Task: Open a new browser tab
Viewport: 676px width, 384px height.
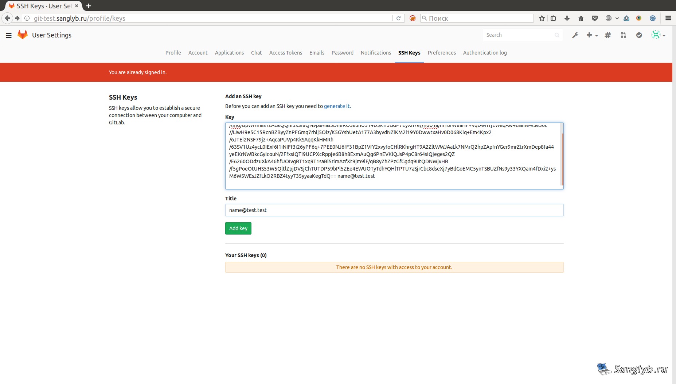Action: [89, 6]
